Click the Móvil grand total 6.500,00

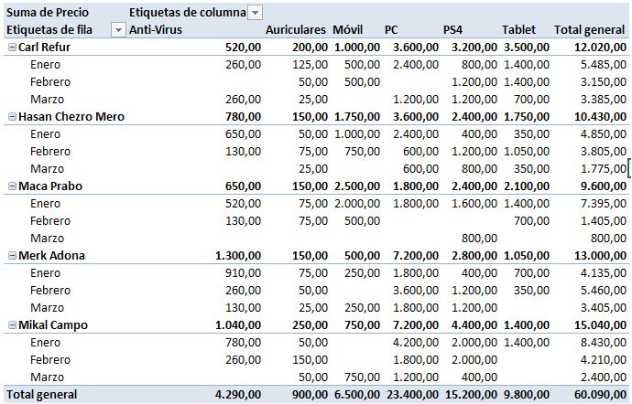(x=357, y=395)
